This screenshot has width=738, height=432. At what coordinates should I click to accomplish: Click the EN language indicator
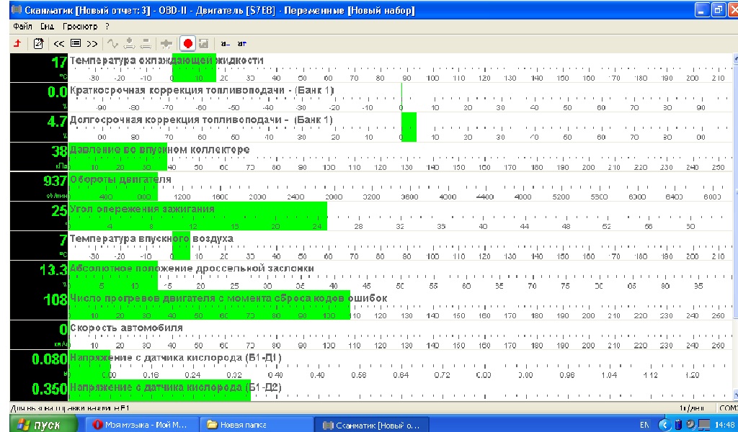pyautogui.click(x=644, y=425)
